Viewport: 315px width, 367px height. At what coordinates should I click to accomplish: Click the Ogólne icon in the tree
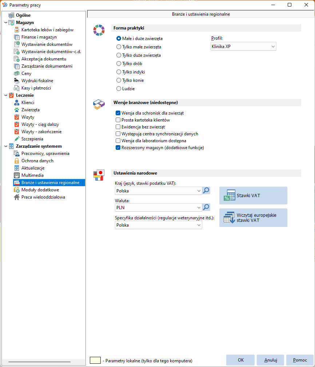(11, 15)
